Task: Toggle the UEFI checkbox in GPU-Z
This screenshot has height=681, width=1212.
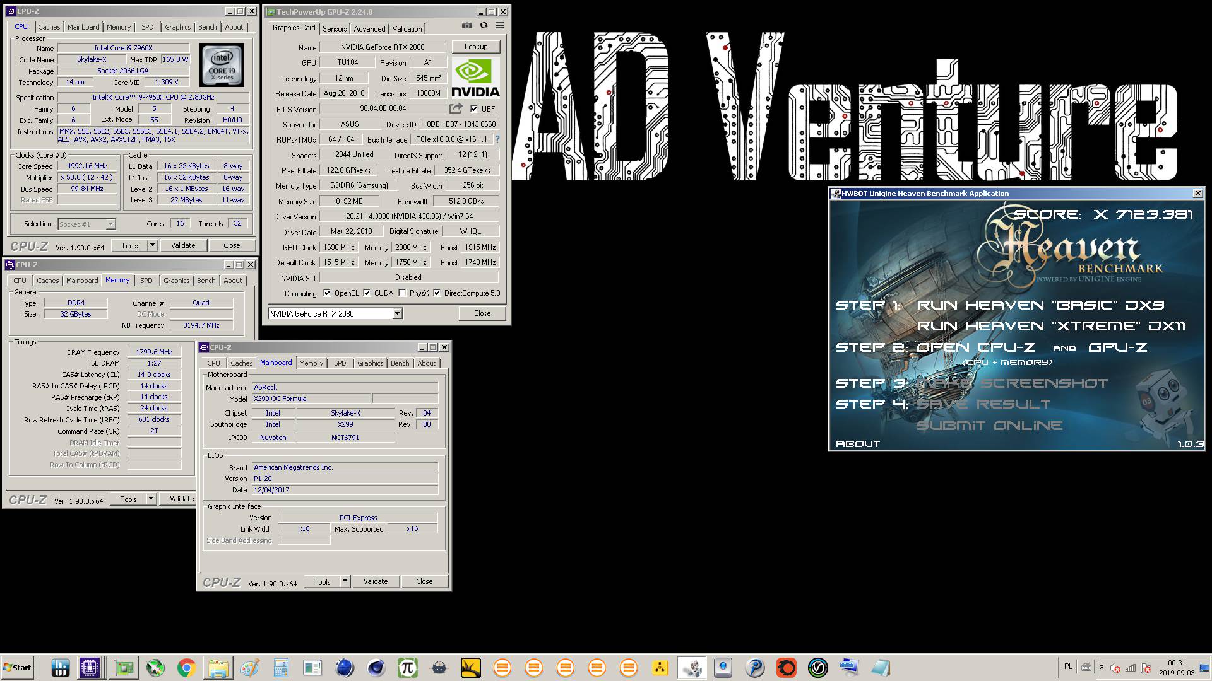Action: 474,108
